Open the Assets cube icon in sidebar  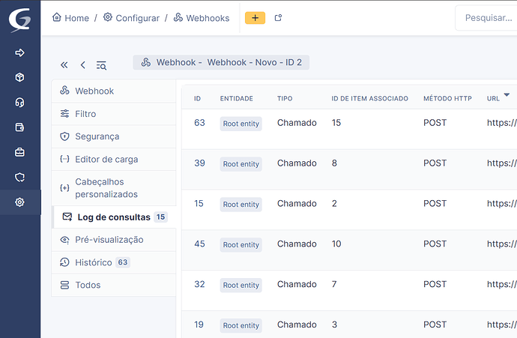pos(19,77)
